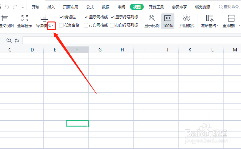Select column M header
Screen dimensions: 241x149
(x=232, y=50)
